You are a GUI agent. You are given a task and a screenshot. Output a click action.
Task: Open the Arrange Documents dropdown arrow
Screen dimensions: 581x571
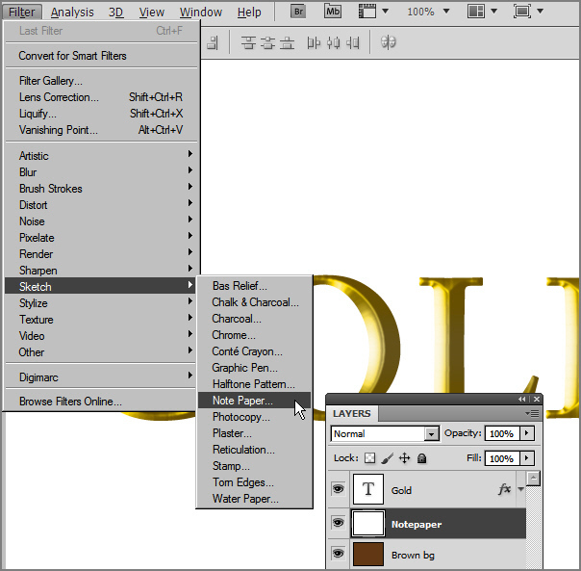point(493,12)
